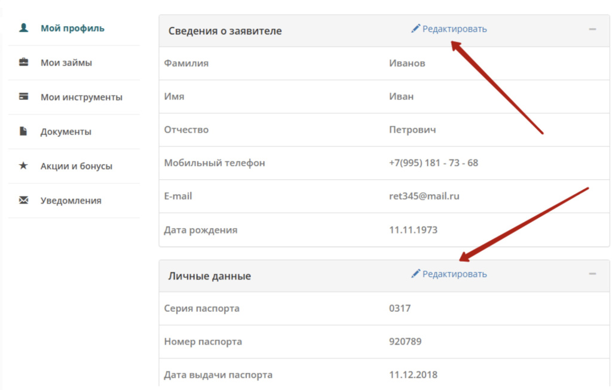This screenshot has width=612, height=390.
Task: Collapse the Сведения о заявителе panel
Action: coord(592,29)
